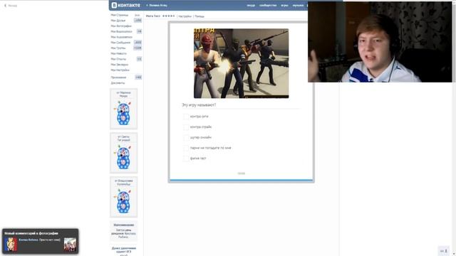Open Мои Видеозаписи in the sidebar
This screenshot has height=256, width=456.
click(122, 31)
